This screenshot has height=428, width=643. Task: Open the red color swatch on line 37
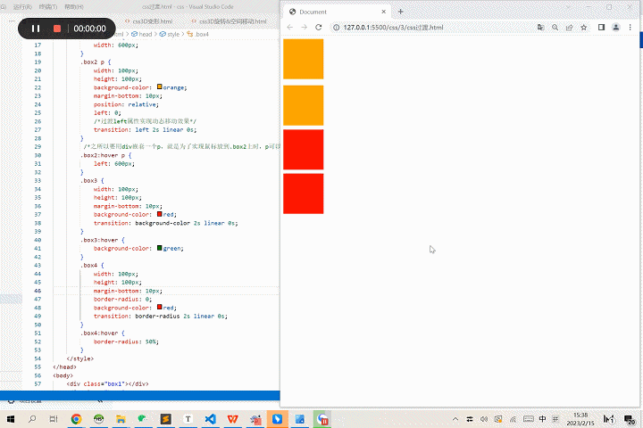click(160, 214)
